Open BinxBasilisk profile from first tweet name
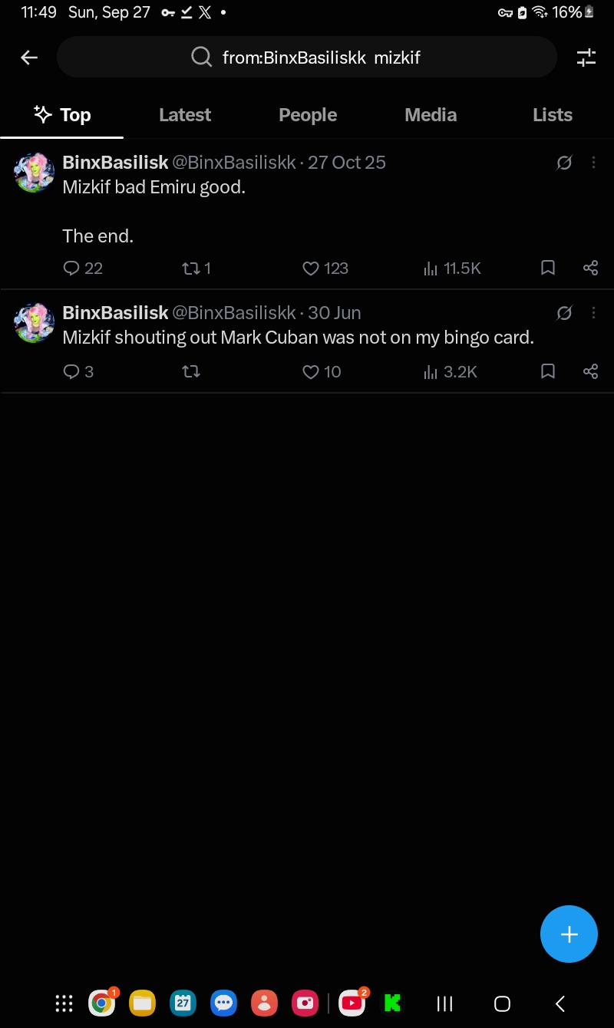Screen dimensions: 614x1028 [115, 163]
